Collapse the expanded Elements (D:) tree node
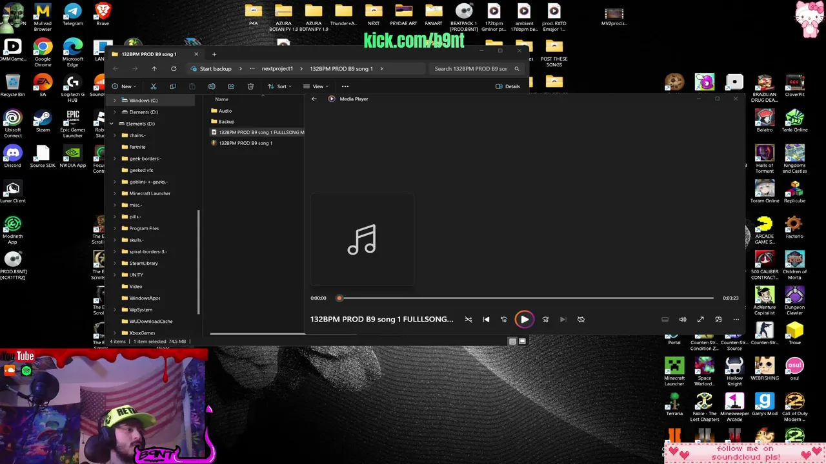Screen dimensions: 826x464 [x=112, y=124]
